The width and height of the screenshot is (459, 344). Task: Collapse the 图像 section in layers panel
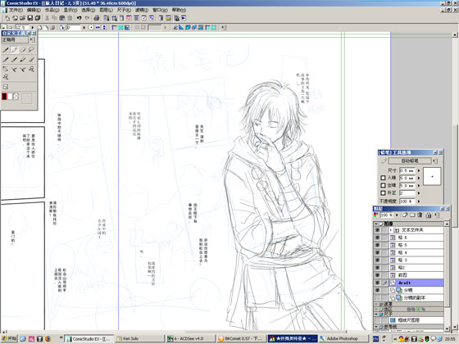tap(376, 224)
